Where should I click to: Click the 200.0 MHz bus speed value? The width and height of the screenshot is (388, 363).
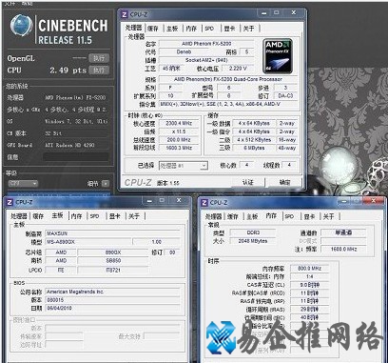pyautogui.click(x=179, y=140)
